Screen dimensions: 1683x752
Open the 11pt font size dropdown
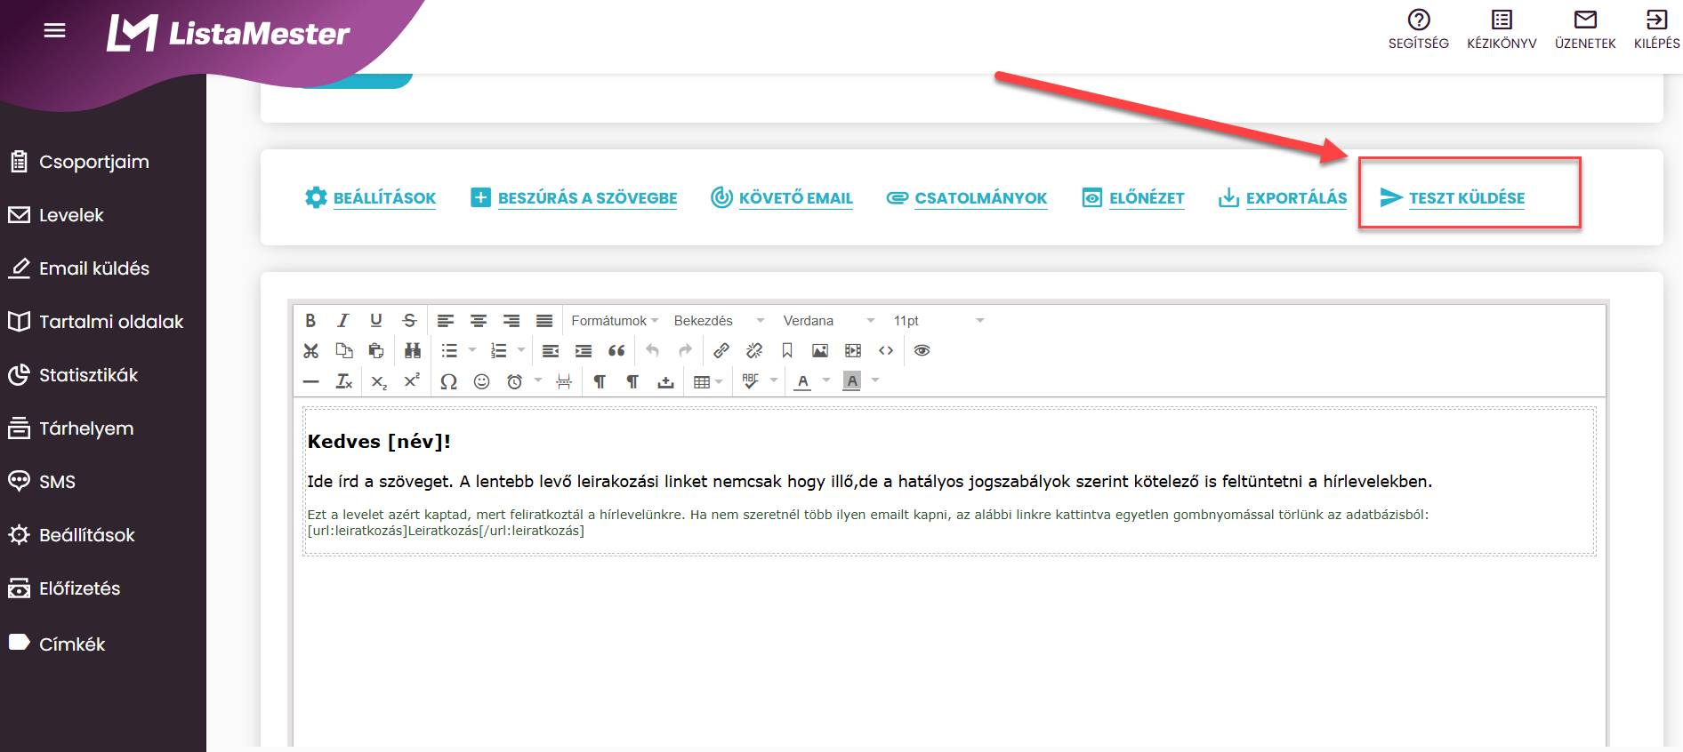[938, 321]
